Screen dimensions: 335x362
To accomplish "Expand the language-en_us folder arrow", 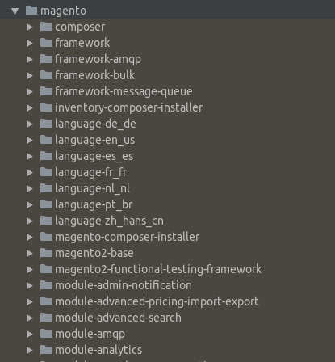I will tap(30, 140).
